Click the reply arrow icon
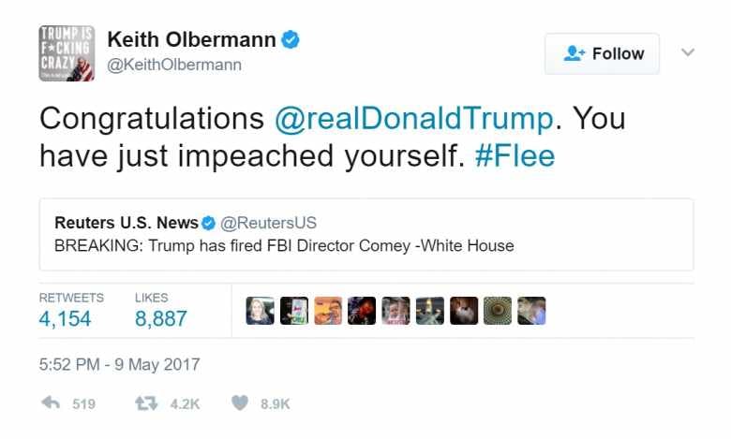Image resolution: width=731 pixels, height=439 pixels. 52,403
